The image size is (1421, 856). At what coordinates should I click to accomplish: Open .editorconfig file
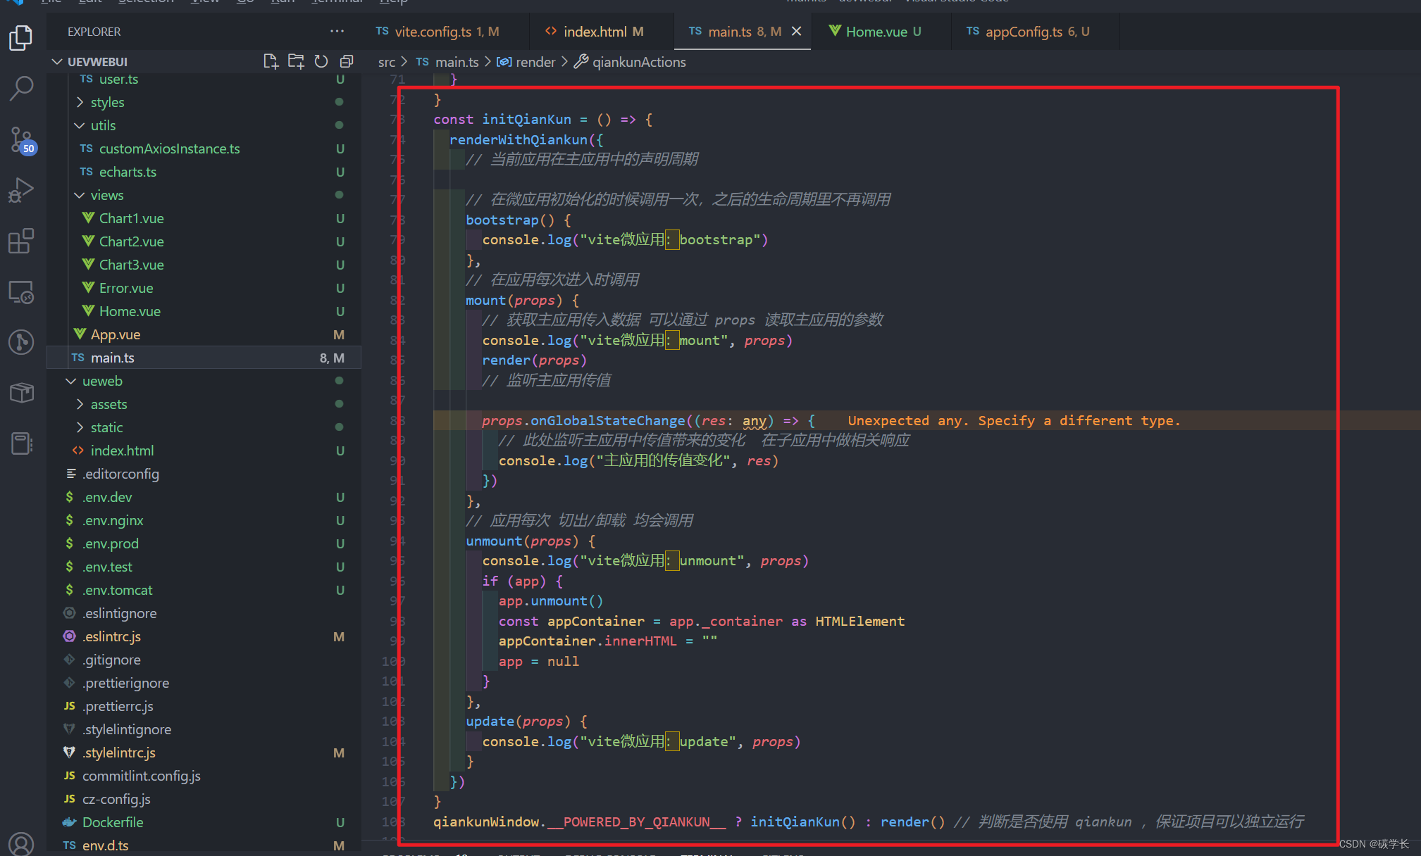pos(204,474)
